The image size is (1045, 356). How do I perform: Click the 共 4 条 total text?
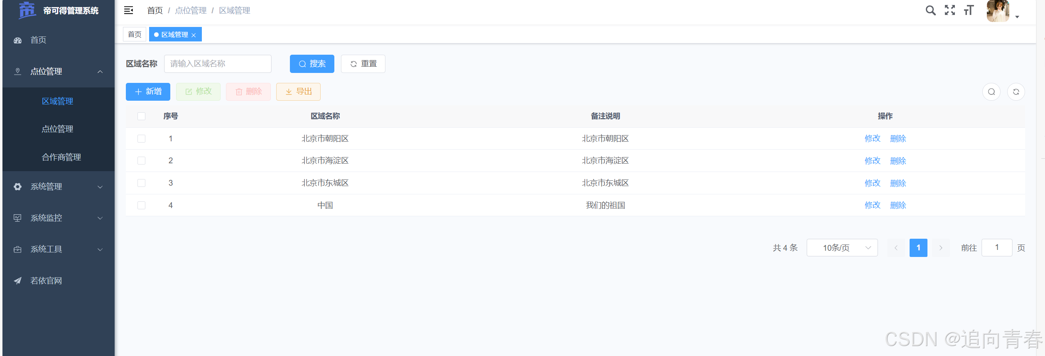785,248
